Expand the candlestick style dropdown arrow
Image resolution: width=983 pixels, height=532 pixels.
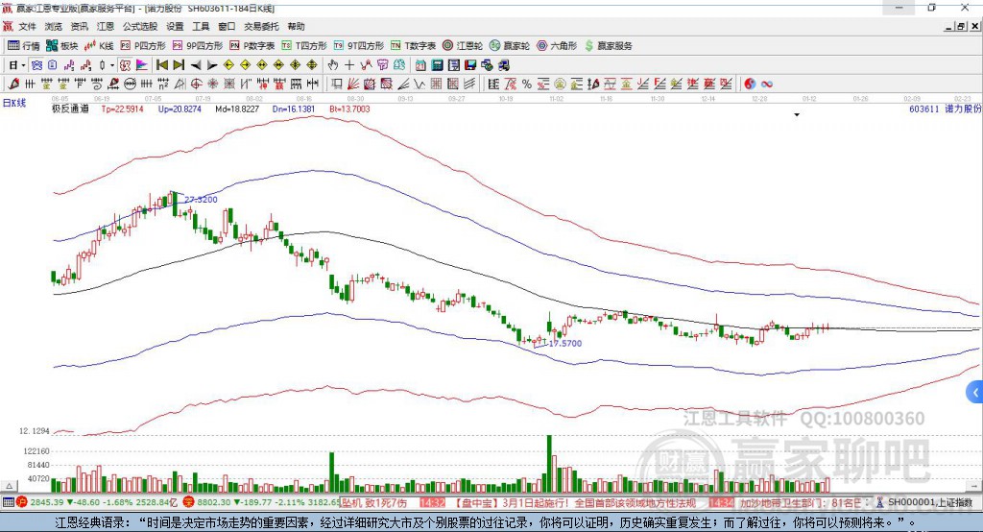coord(112,65)
